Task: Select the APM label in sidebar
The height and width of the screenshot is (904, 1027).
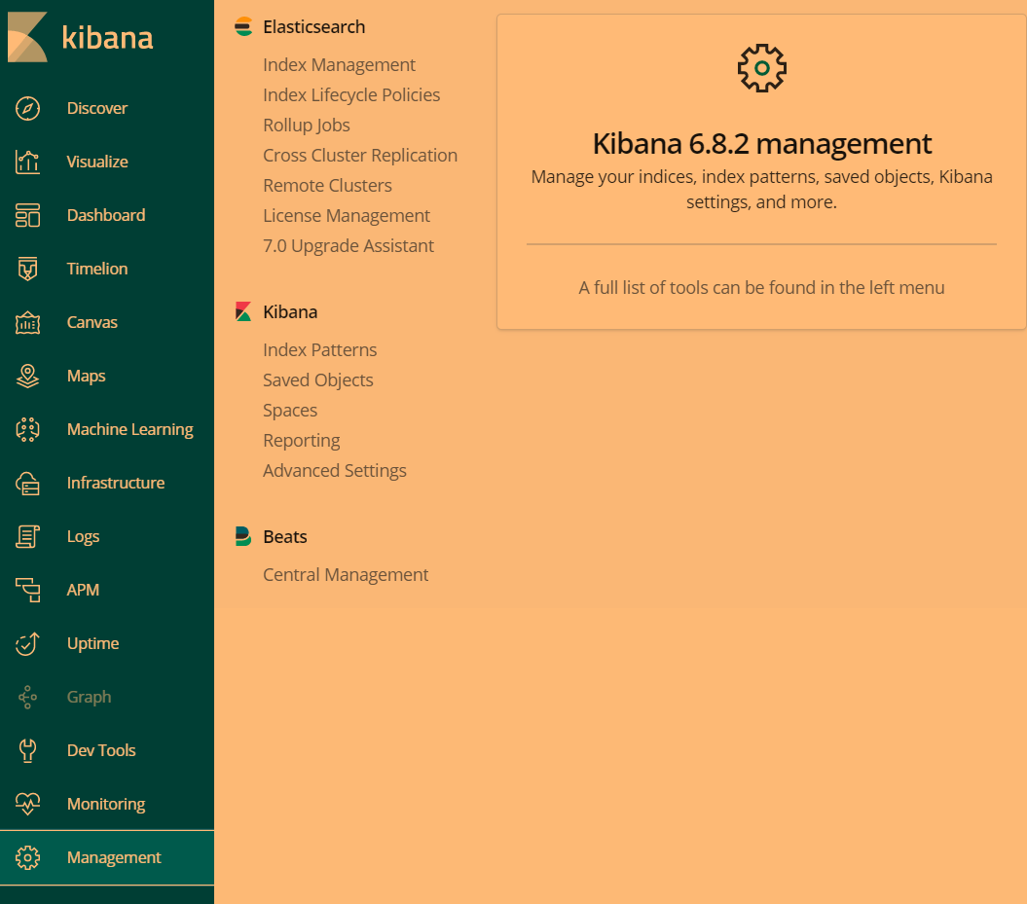Action: (x=83, y=590)
